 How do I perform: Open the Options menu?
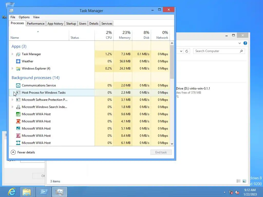click(x=24, y=17)
